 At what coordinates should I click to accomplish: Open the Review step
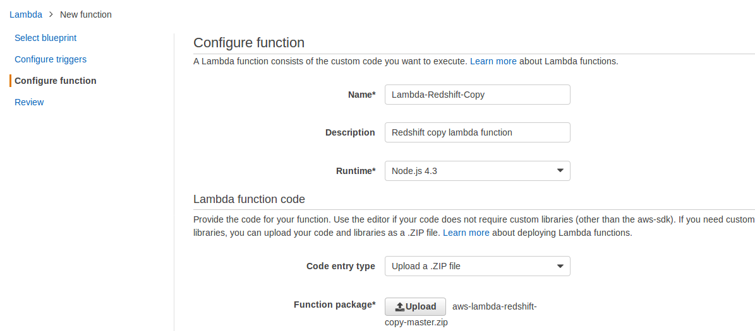click(x=29, y=102)
